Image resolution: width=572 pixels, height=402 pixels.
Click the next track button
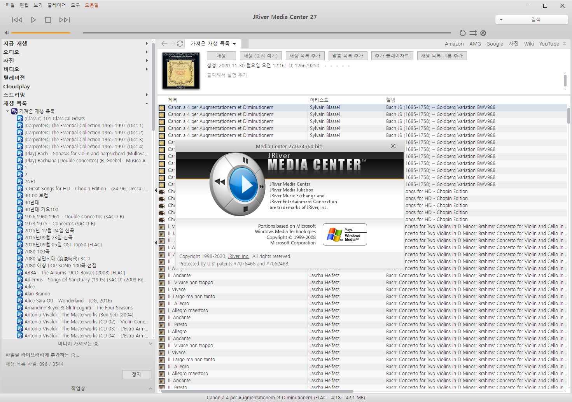(65, 20)
